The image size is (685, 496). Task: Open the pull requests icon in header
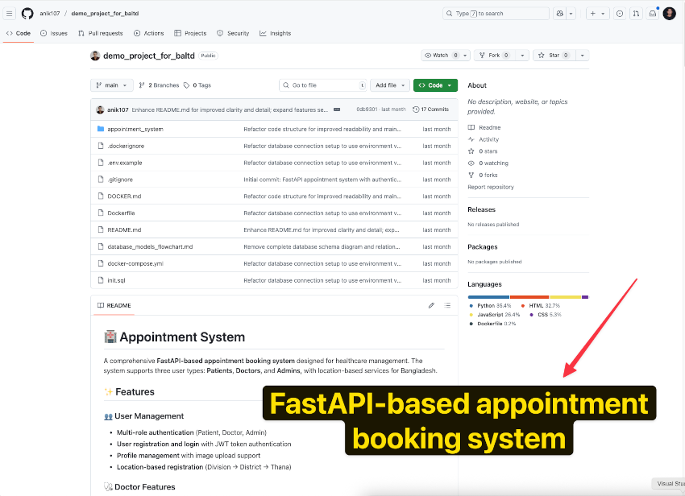(x=636, y=14)
